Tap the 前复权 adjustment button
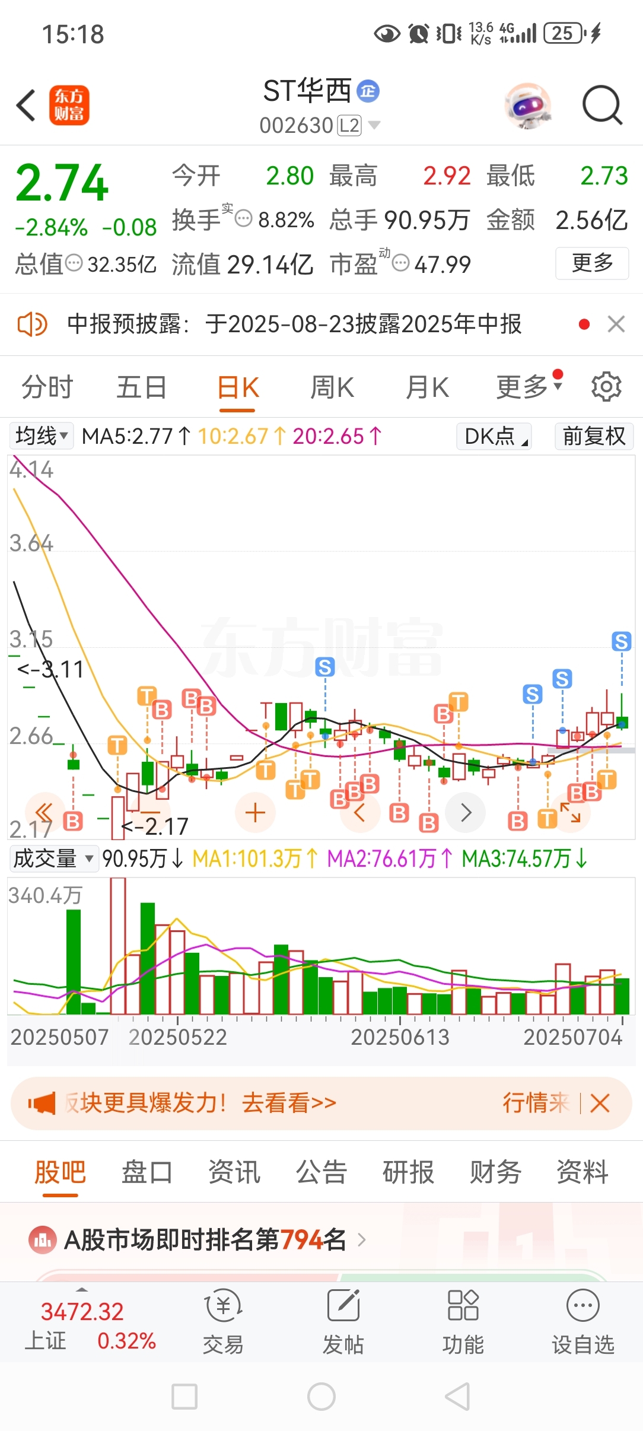This screenshot has height=1431, width=643. [x=594, y=436]
